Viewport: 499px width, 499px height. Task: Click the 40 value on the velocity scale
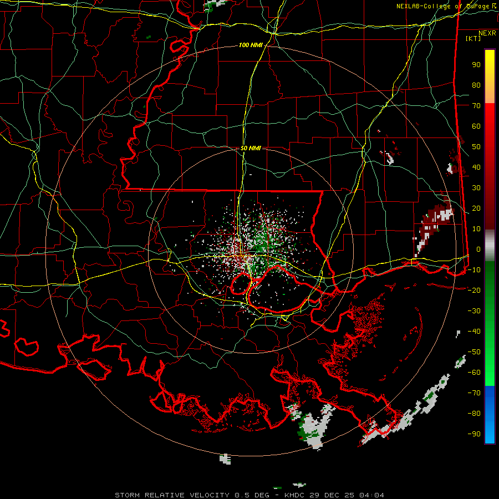click(x=476, y=167)
